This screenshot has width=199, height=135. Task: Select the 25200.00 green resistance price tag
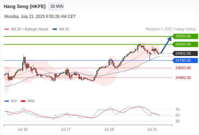click(x=185, y=36)
